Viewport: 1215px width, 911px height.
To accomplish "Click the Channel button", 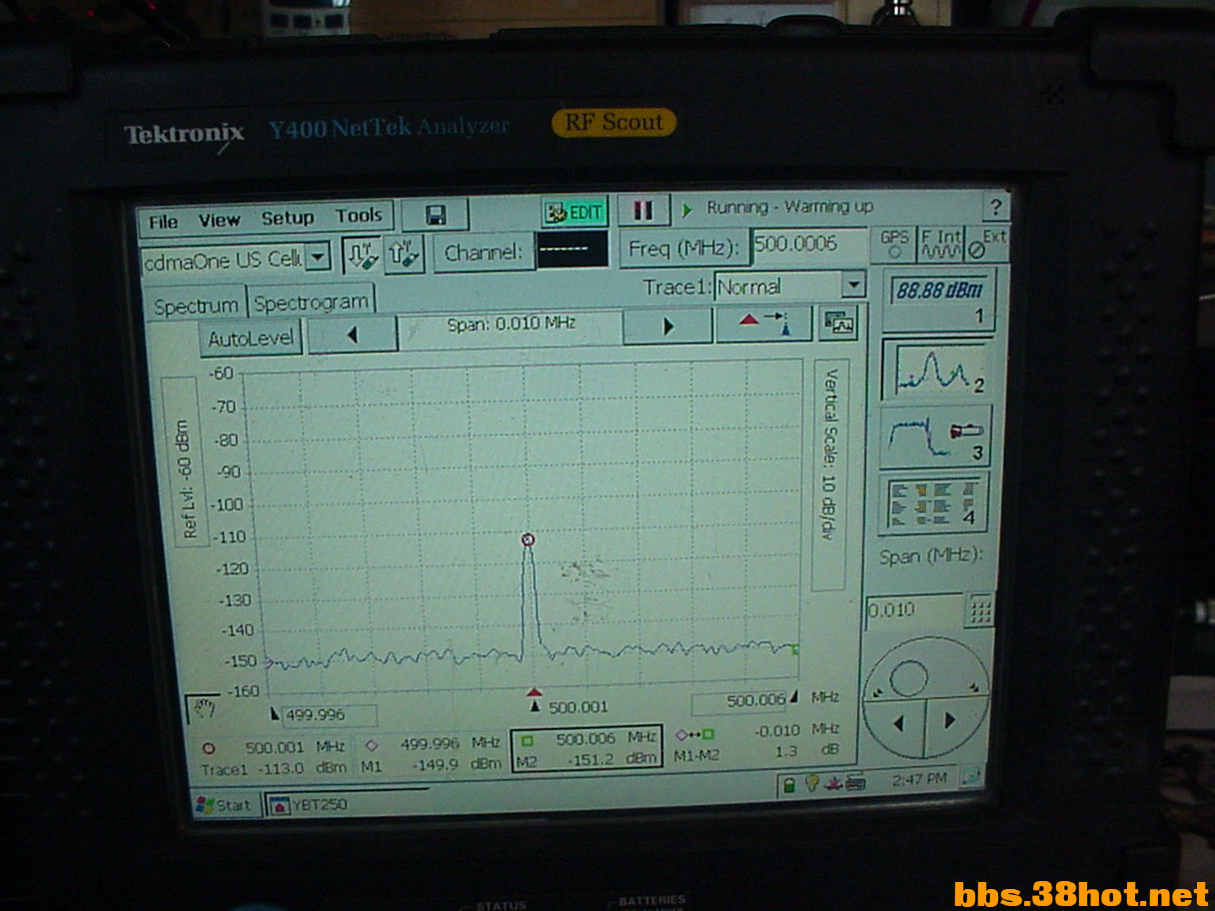I will tap(483, 253).
